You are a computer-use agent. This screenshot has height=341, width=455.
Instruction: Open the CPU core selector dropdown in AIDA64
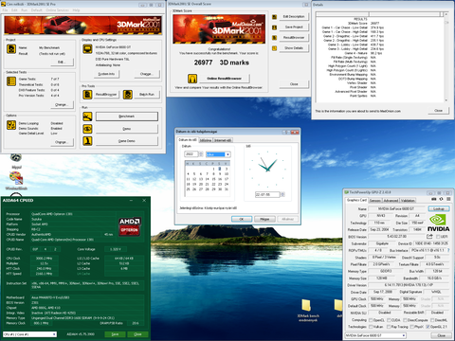click(29, 334)
